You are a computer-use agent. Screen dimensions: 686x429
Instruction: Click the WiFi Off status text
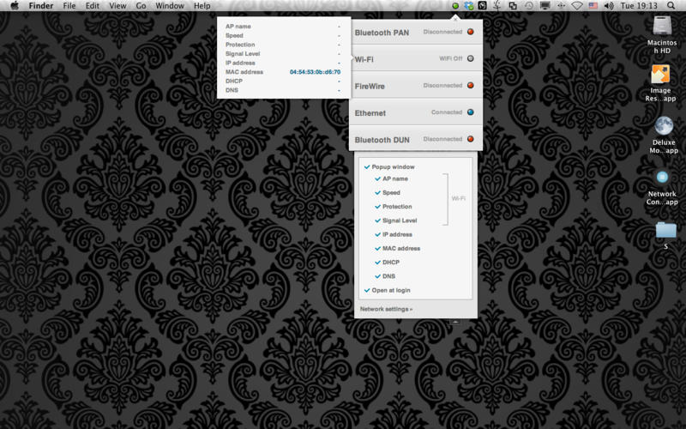[x=451, y=58]
